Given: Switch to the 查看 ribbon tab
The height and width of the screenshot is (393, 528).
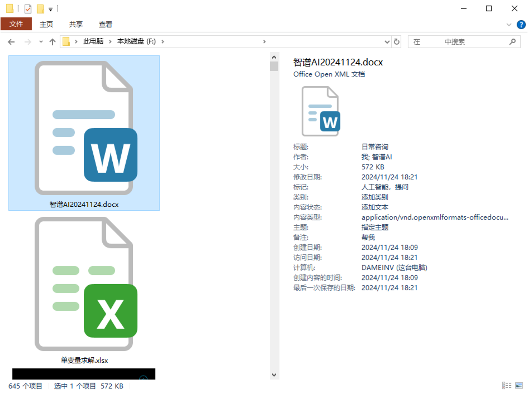Looking at the screenshot, I should pyautogui.click(x=106, y=24).
